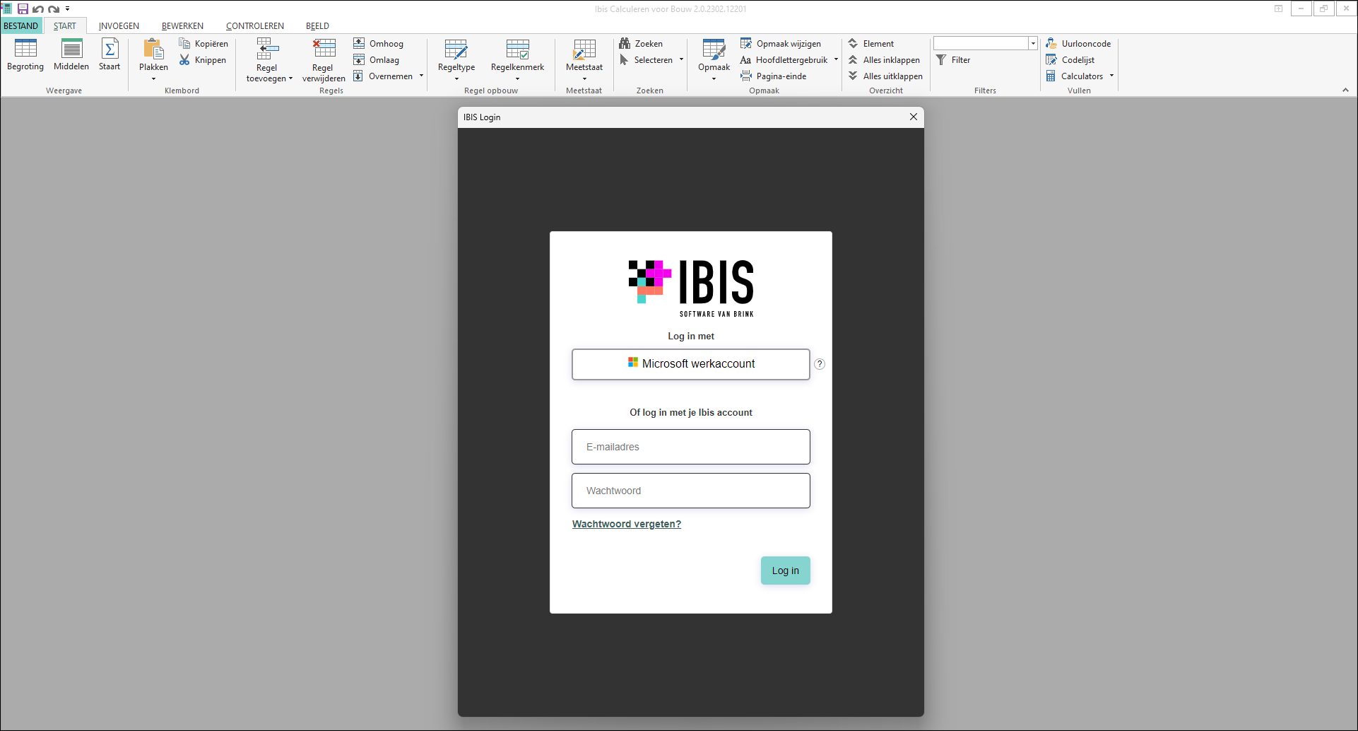Expand Hoofdlettergebruik dropdown arrow
The width and height of the screenshot is (1358, 731).
[836, 60]
